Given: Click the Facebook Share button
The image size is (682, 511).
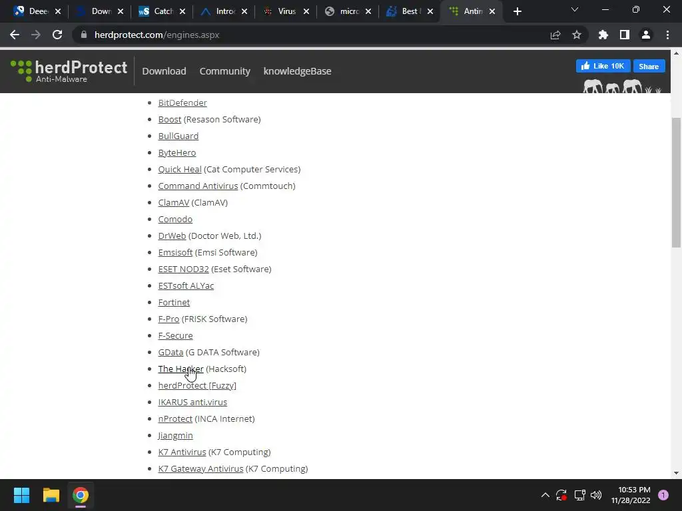Looking at the screenshot, I should tap(649, 66).
